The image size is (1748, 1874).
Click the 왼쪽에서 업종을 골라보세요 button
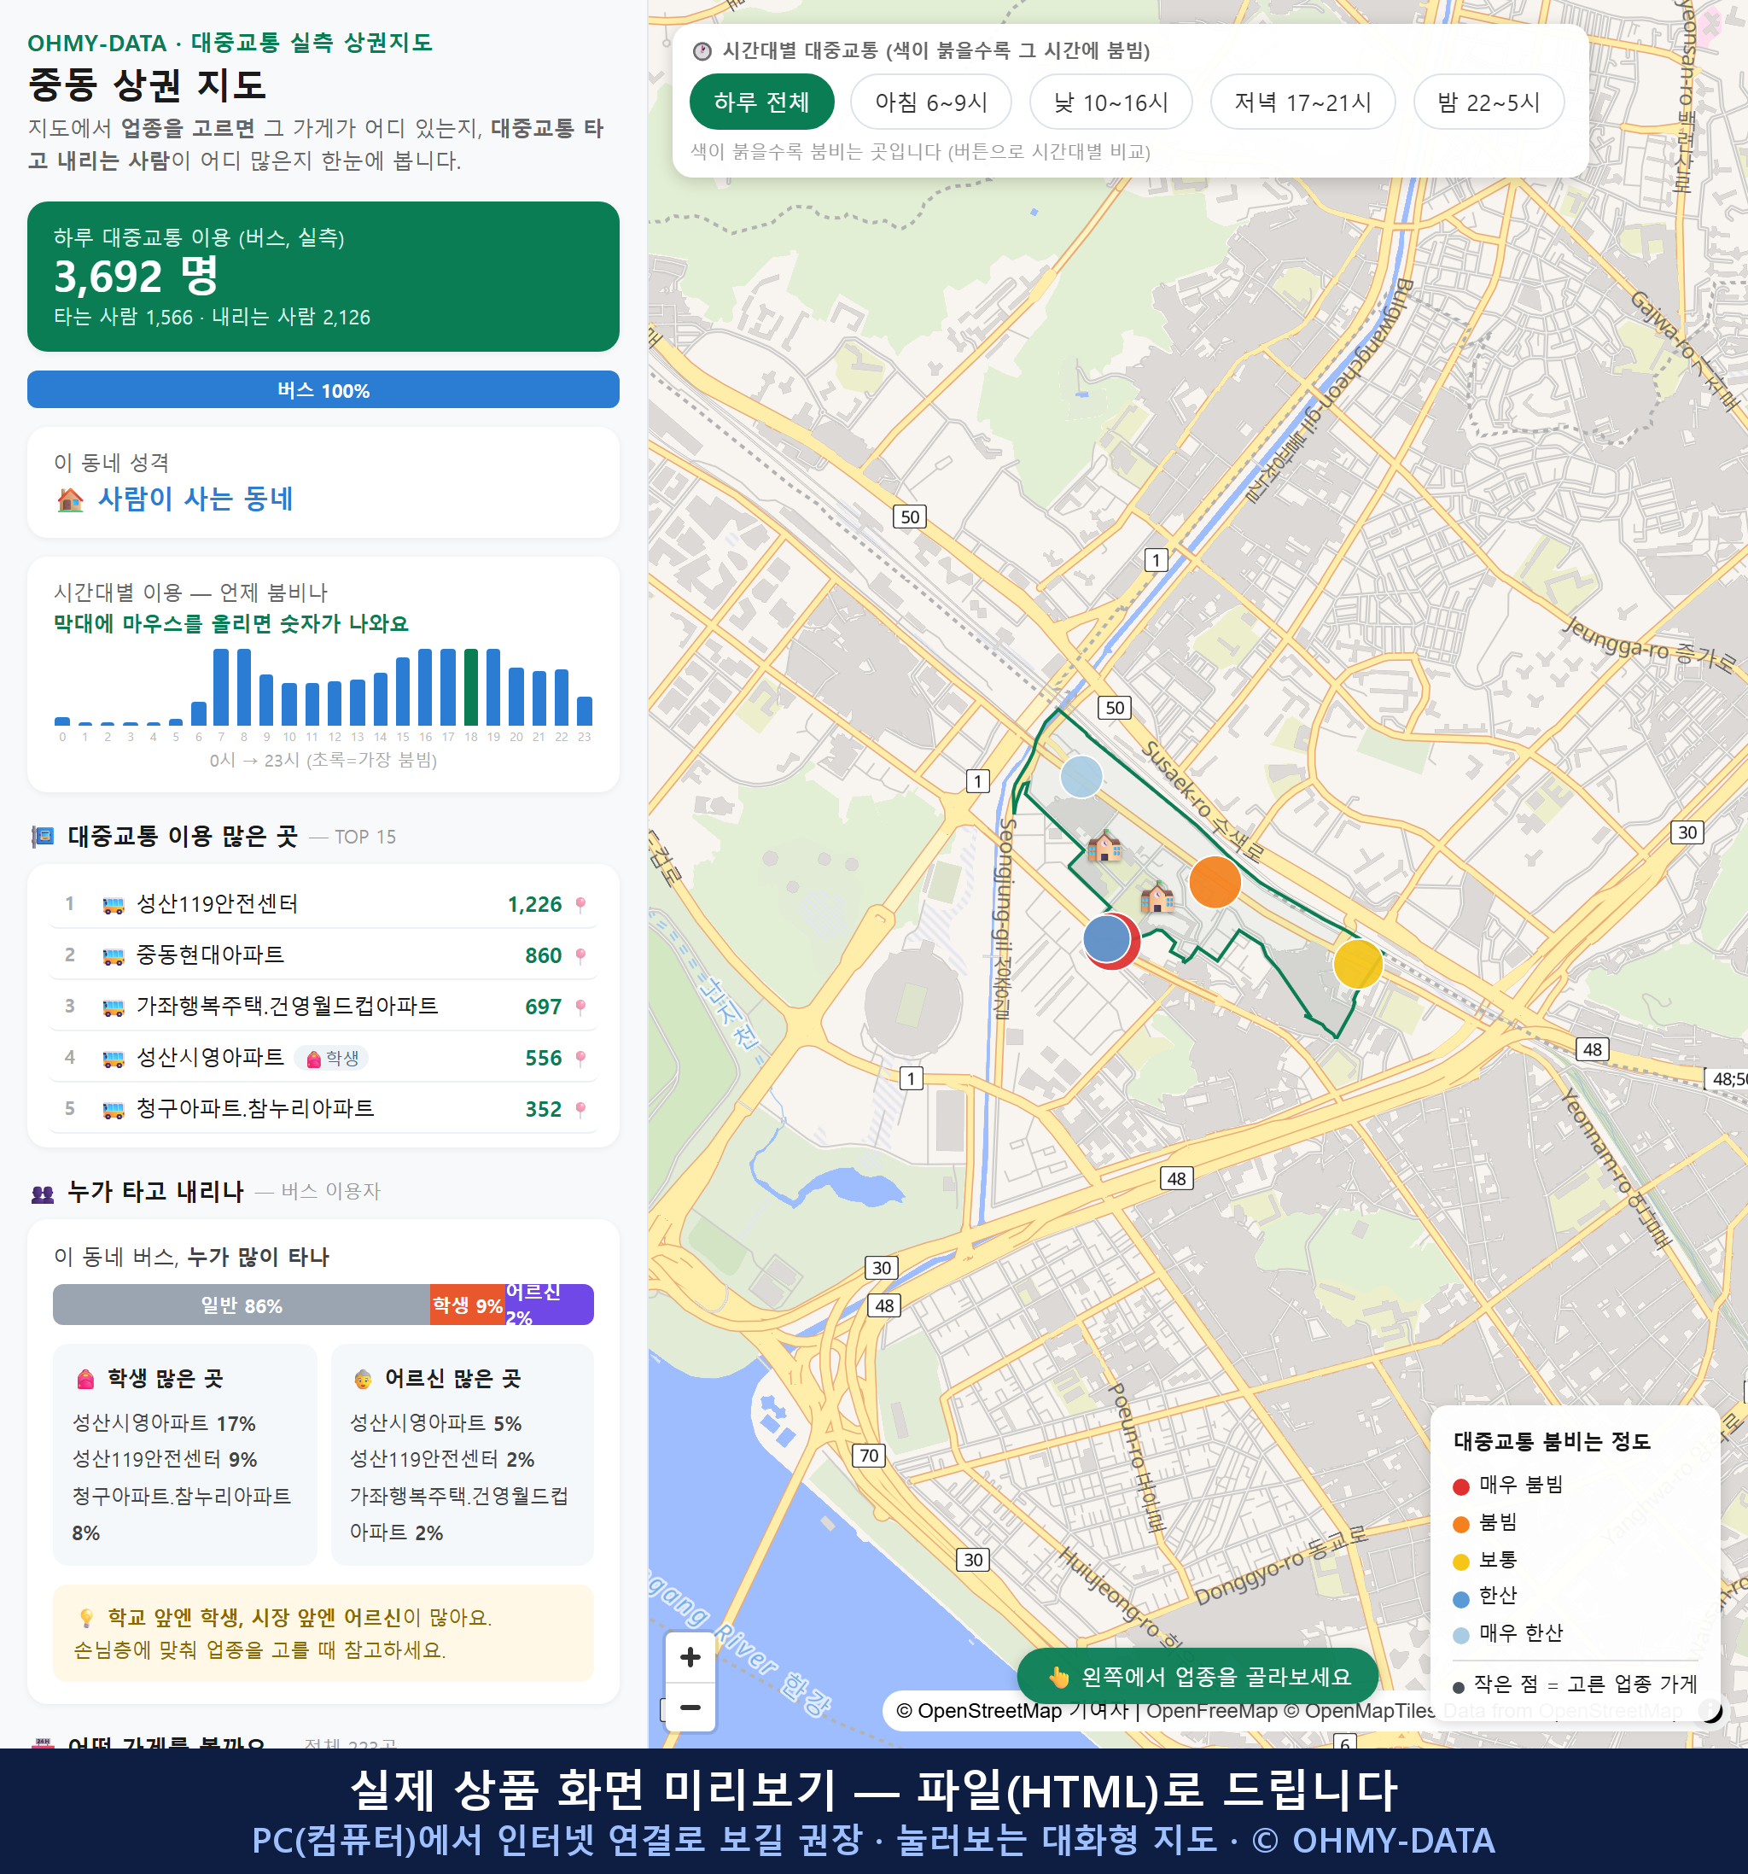click(1197, 1677)
